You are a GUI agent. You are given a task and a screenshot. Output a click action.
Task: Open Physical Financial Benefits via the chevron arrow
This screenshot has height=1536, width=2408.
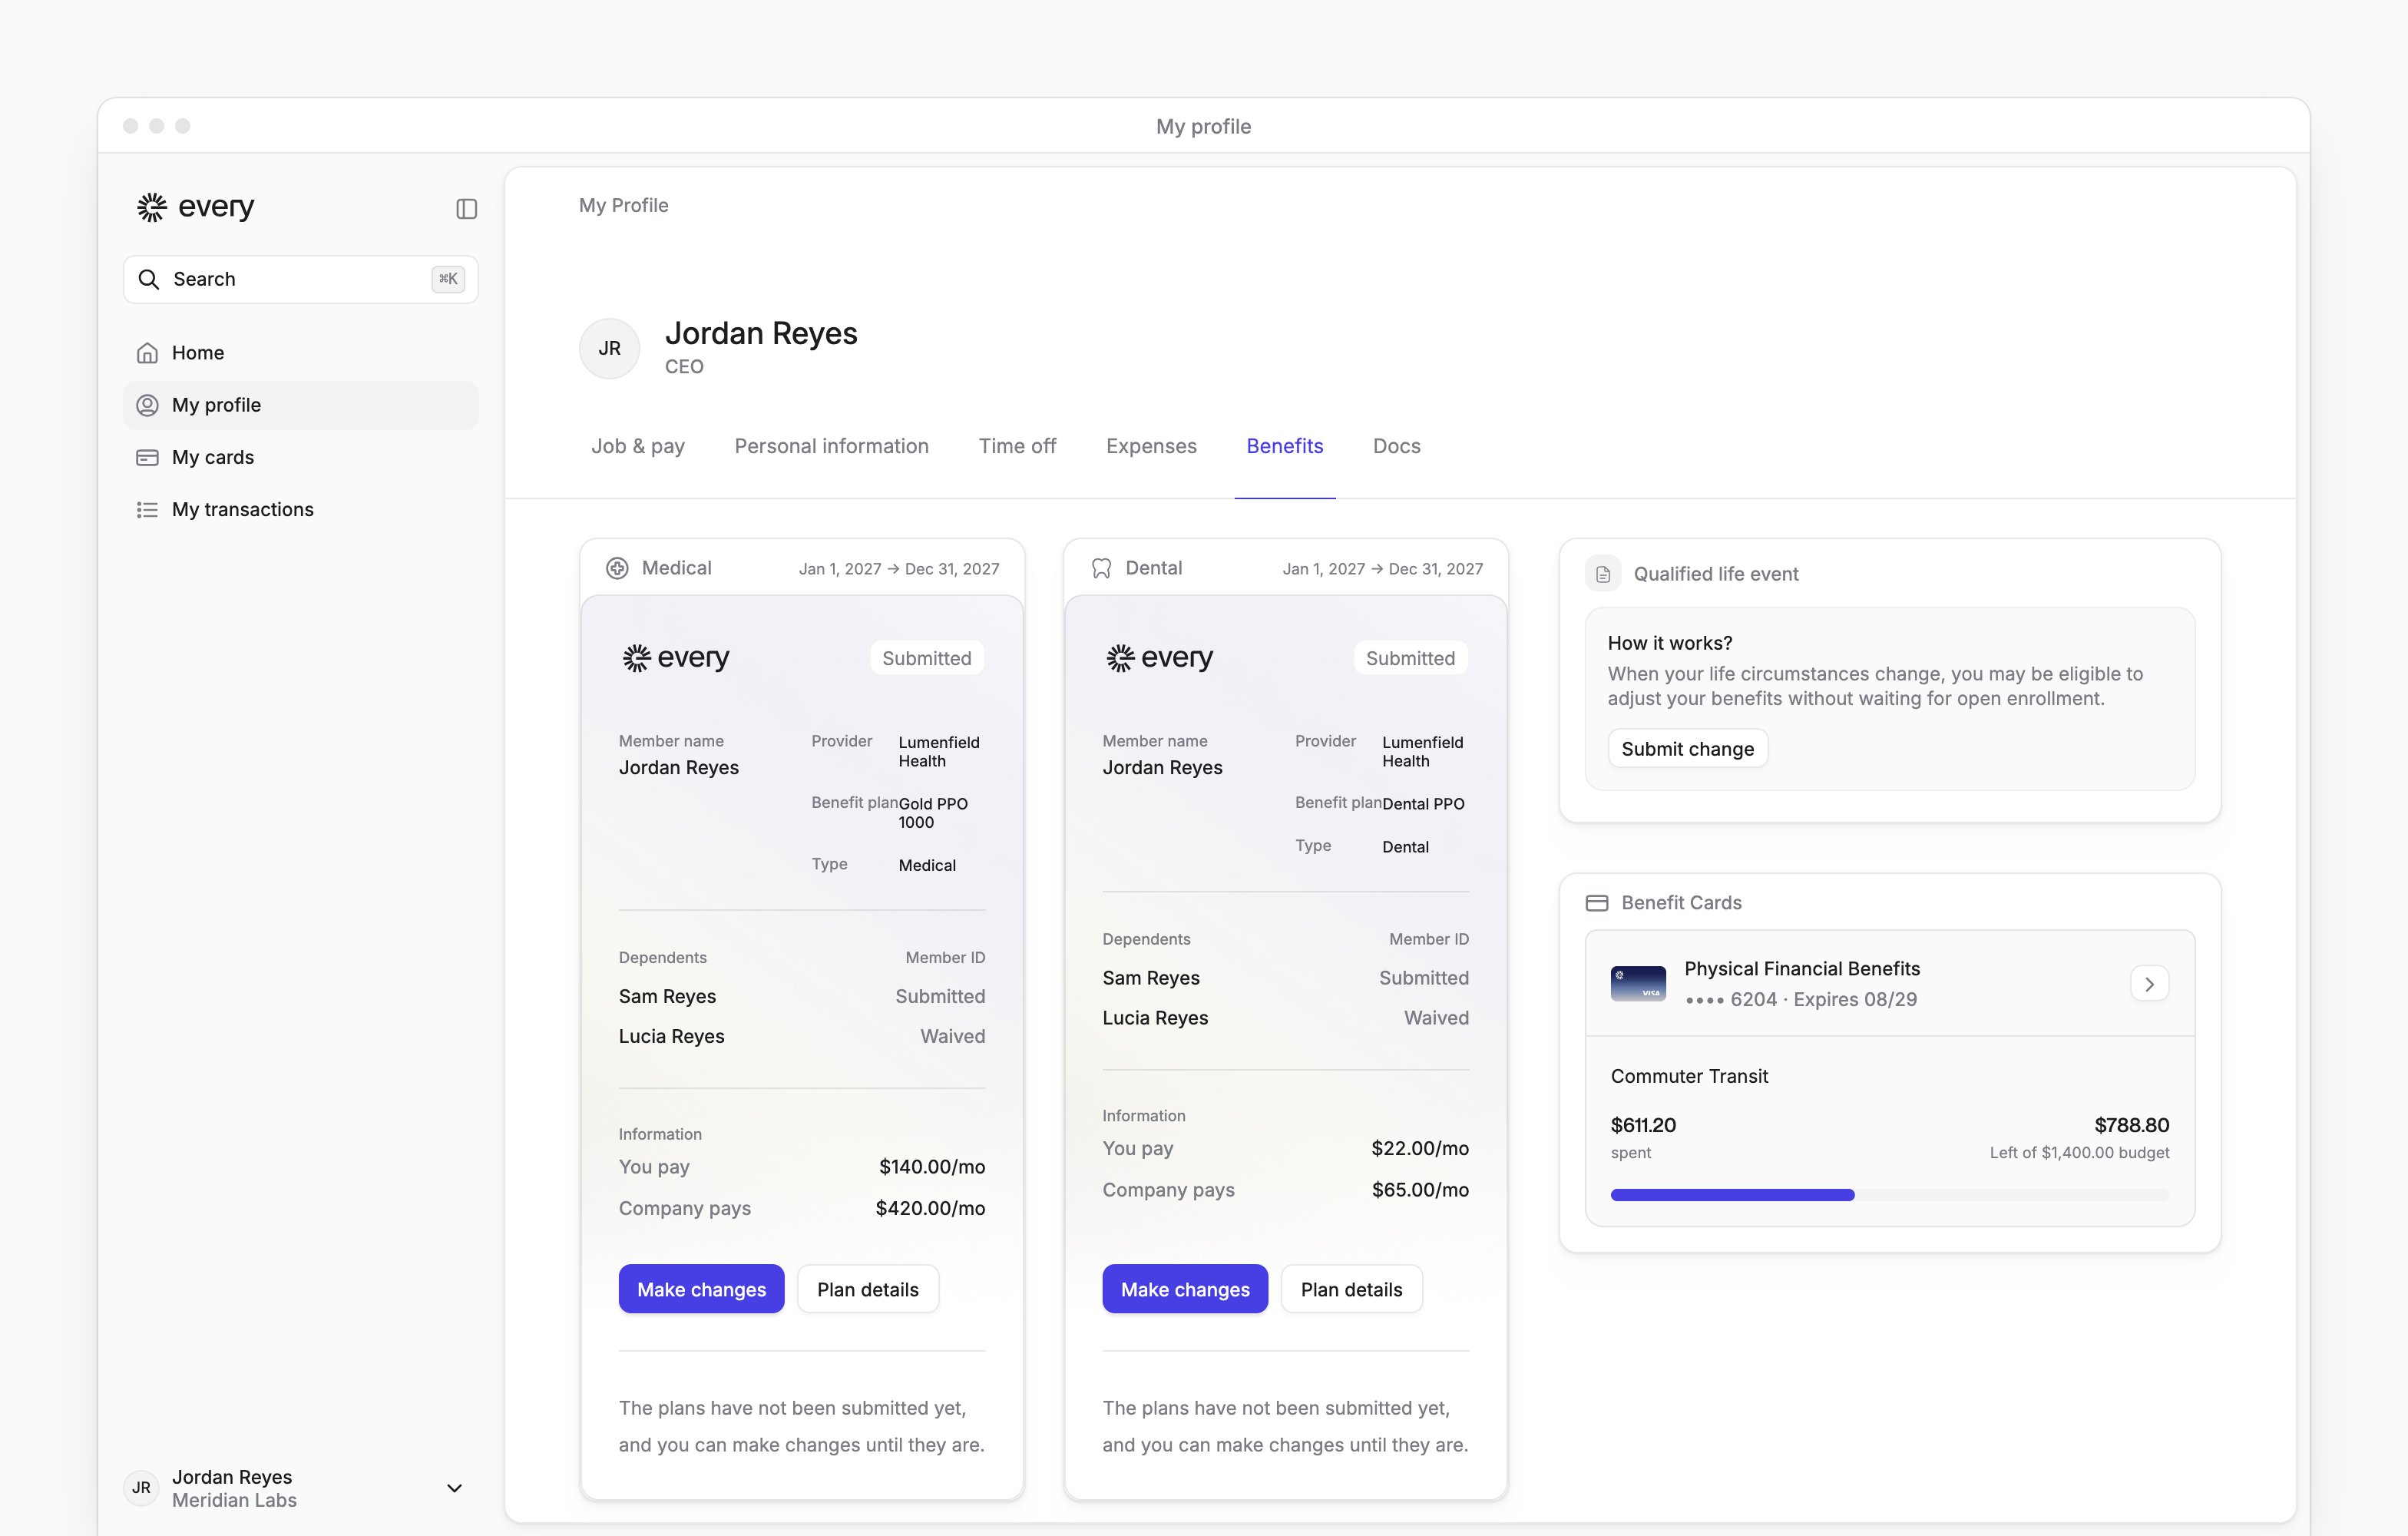click(2149, 984)
